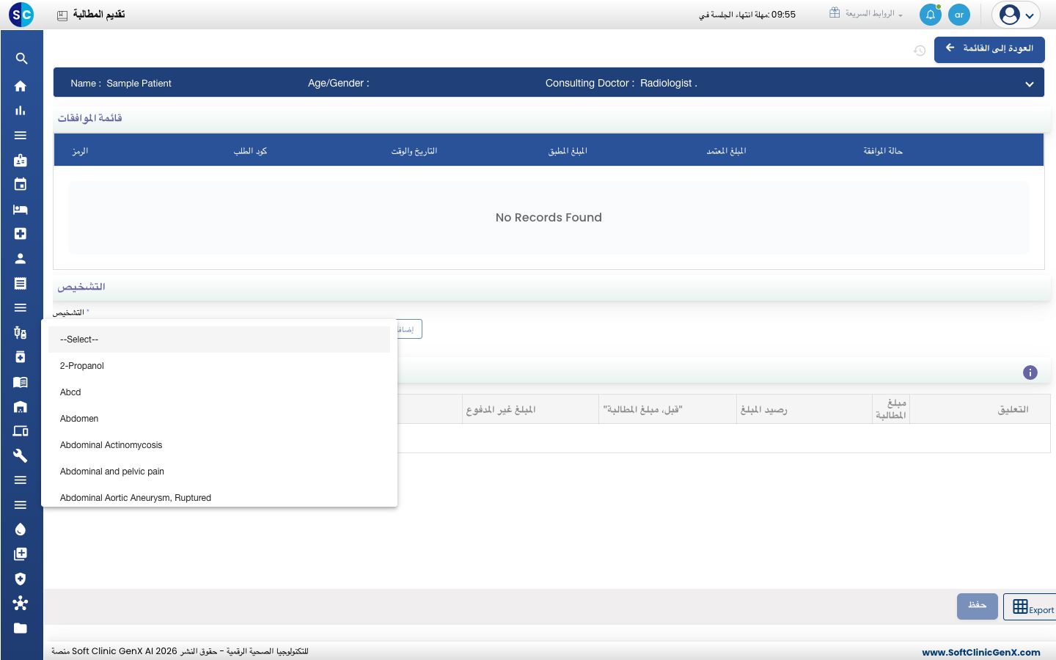Open the bar chart dashboard icon

pyautogui.click(x=21, y=111)
